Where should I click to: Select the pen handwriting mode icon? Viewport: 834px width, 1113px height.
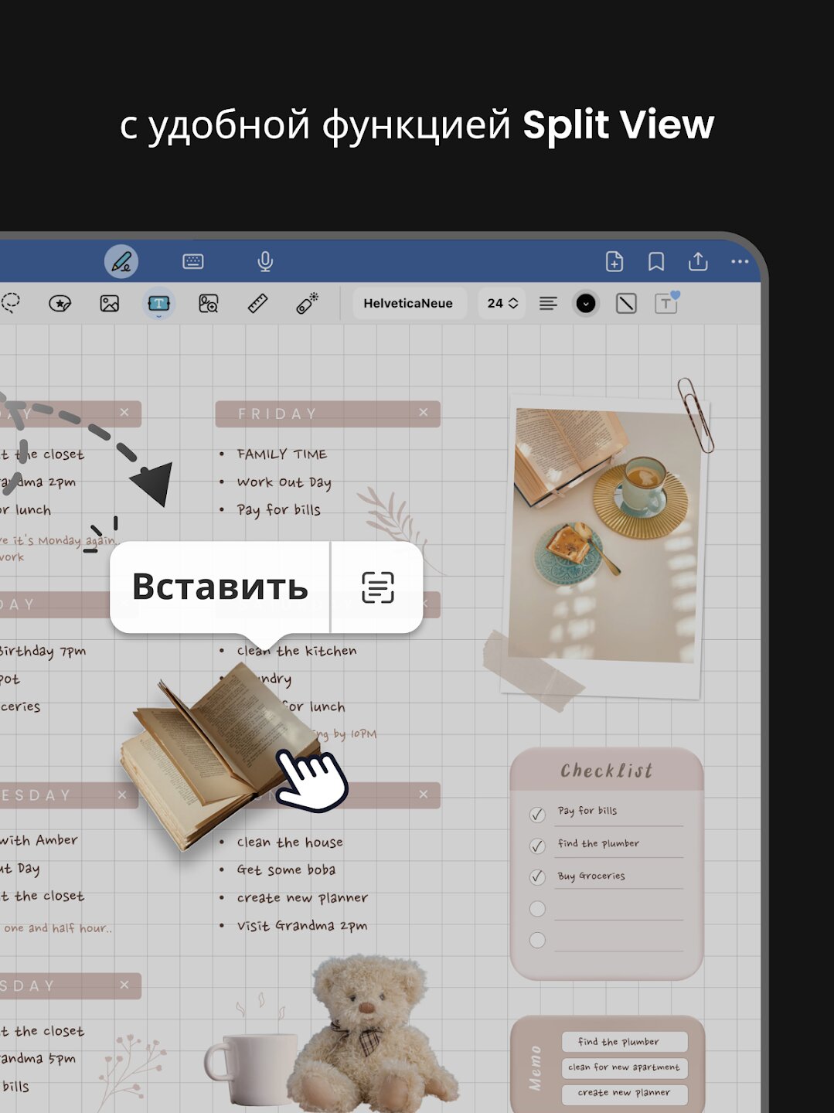pyautogui.click(x=121, y=262)
